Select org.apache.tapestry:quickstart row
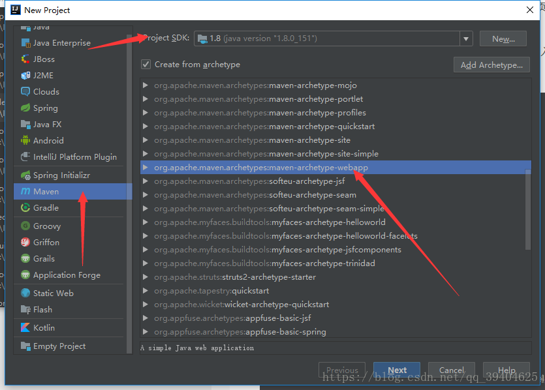This screenshot has width=545, height=390. (x=335, y=291)
